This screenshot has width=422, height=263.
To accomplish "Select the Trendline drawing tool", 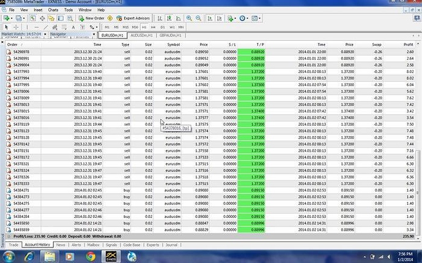I will pos(46,27).
